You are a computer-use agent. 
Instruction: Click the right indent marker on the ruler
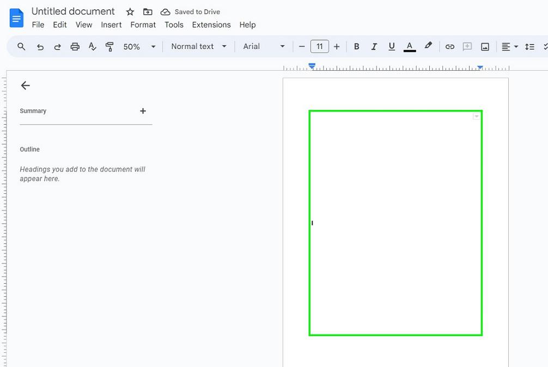[x=480, y=68]
